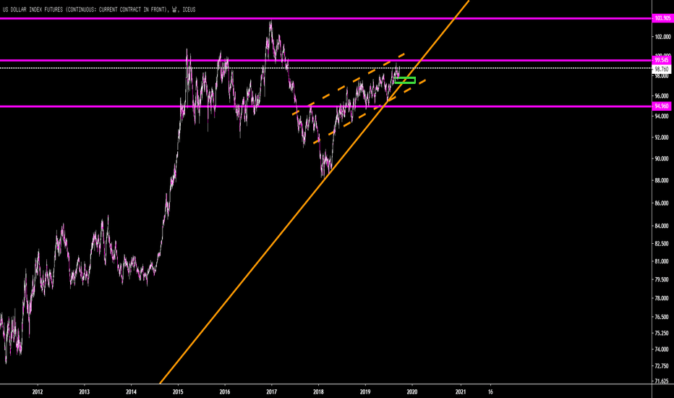
Task: Click the 2014 label on time axis
Action: [x=131, y=392]
